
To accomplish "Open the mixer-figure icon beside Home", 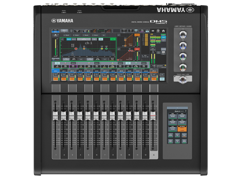I will pos(158,31).
